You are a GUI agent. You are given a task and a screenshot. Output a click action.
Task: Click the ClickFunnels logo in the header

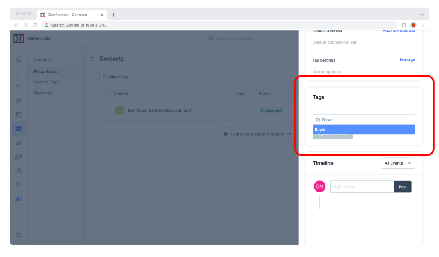point(18,38)
